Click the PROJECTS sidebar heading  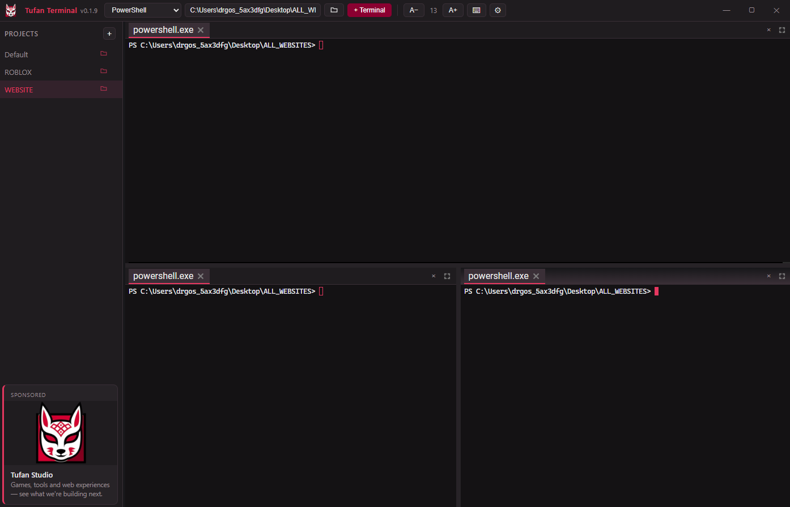[x=22, y=34]
